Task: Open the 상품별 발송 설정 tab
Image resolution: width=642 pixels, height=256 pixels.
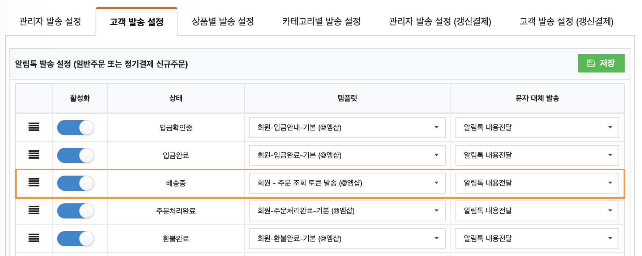Action: [223, 21]
